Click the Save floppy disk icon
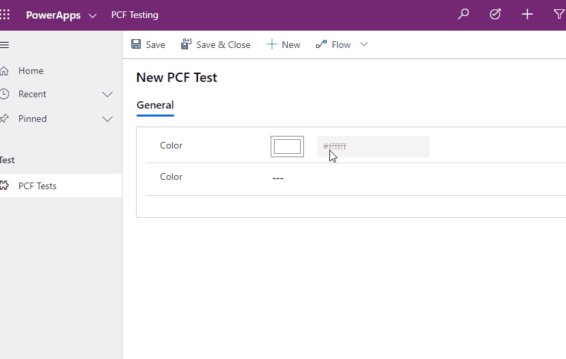The height and width of the screenshot is (359, 566). pos(136,44)
